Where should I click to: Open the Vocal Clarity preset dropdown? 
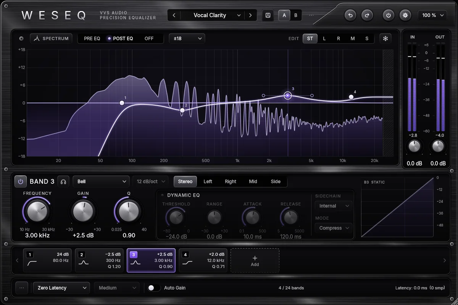213,15
